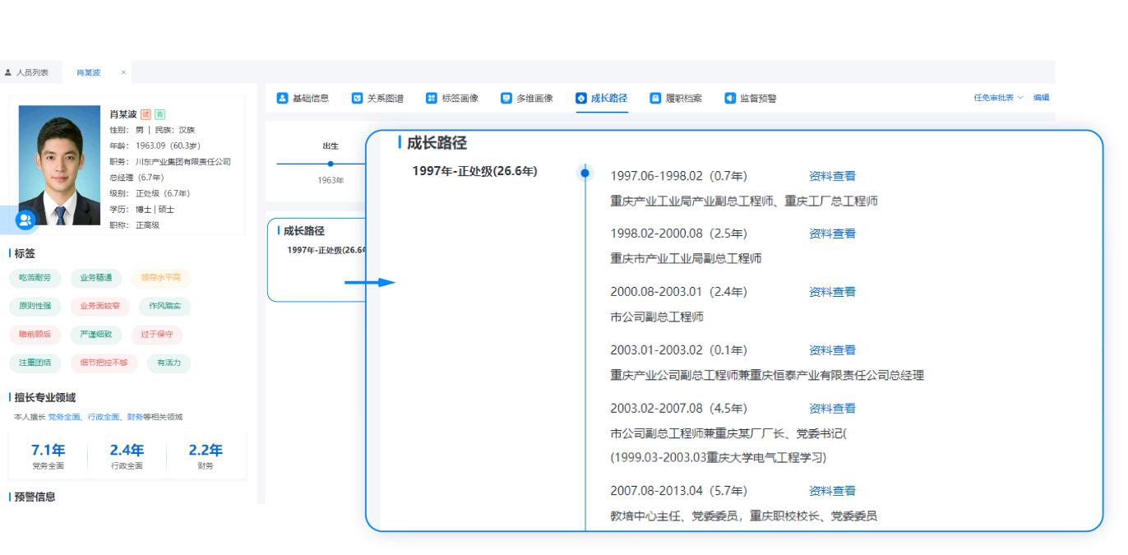The height and width of the screenshot is (555, 1128).
Task: Click the 监督预警 speaker icon
Action: tap(730, 98)
